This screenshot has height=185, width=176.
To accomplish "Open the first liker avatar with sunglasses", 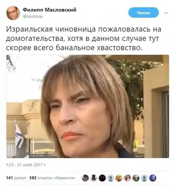I will [85, 178].
